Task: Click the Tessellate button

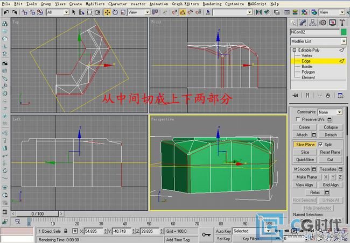Action: click(328, 169)
